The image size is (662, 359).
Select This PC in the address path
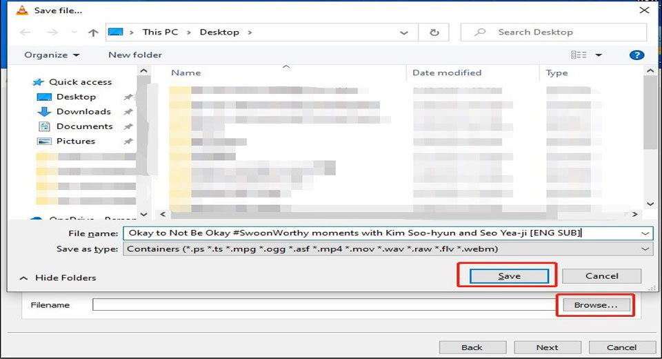click(160, 32)
